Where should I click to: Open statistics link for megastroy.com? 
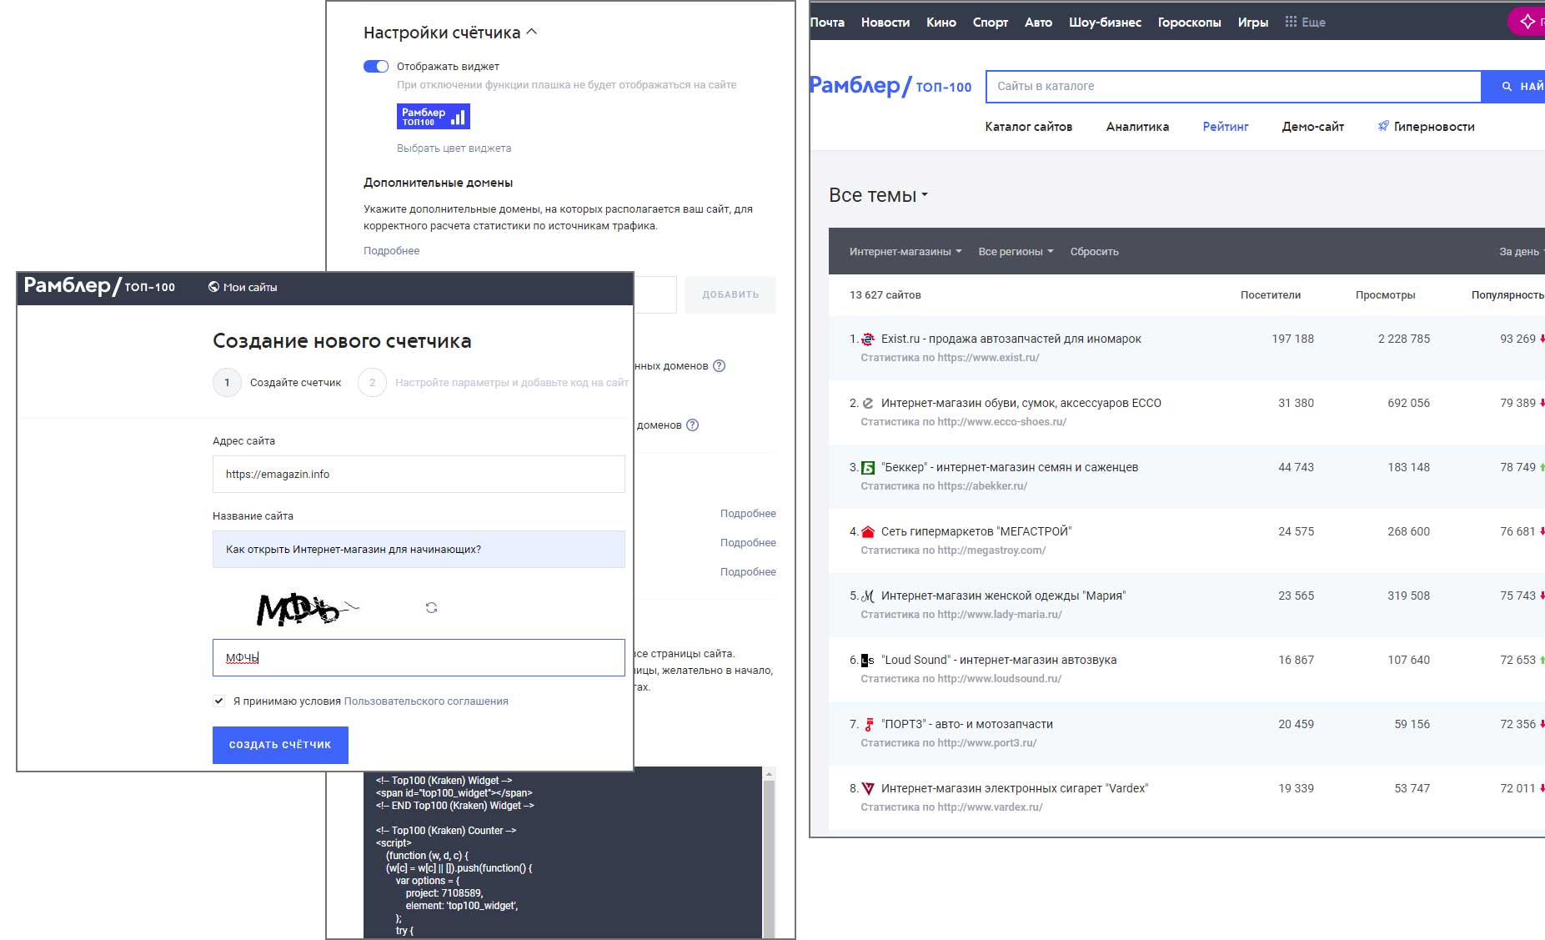tap(953, 550)
